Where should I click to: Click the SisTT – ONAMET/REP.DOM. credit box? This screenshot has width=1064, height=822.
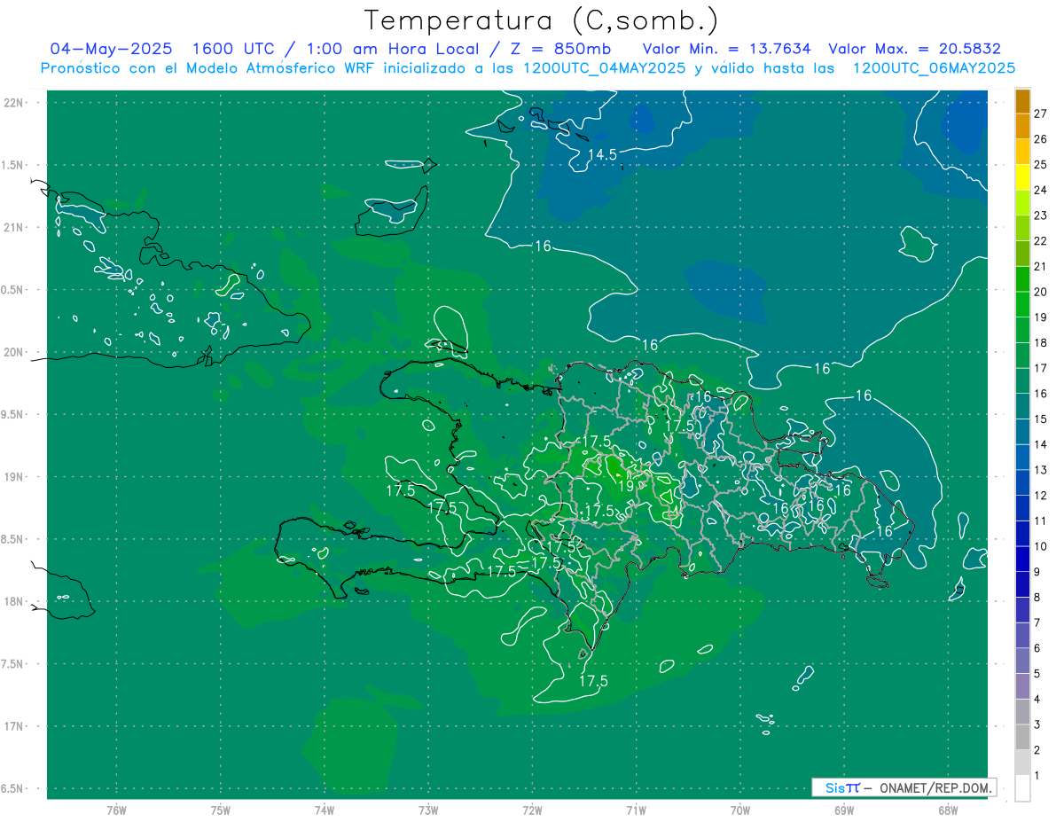click(x=904, y=787)
